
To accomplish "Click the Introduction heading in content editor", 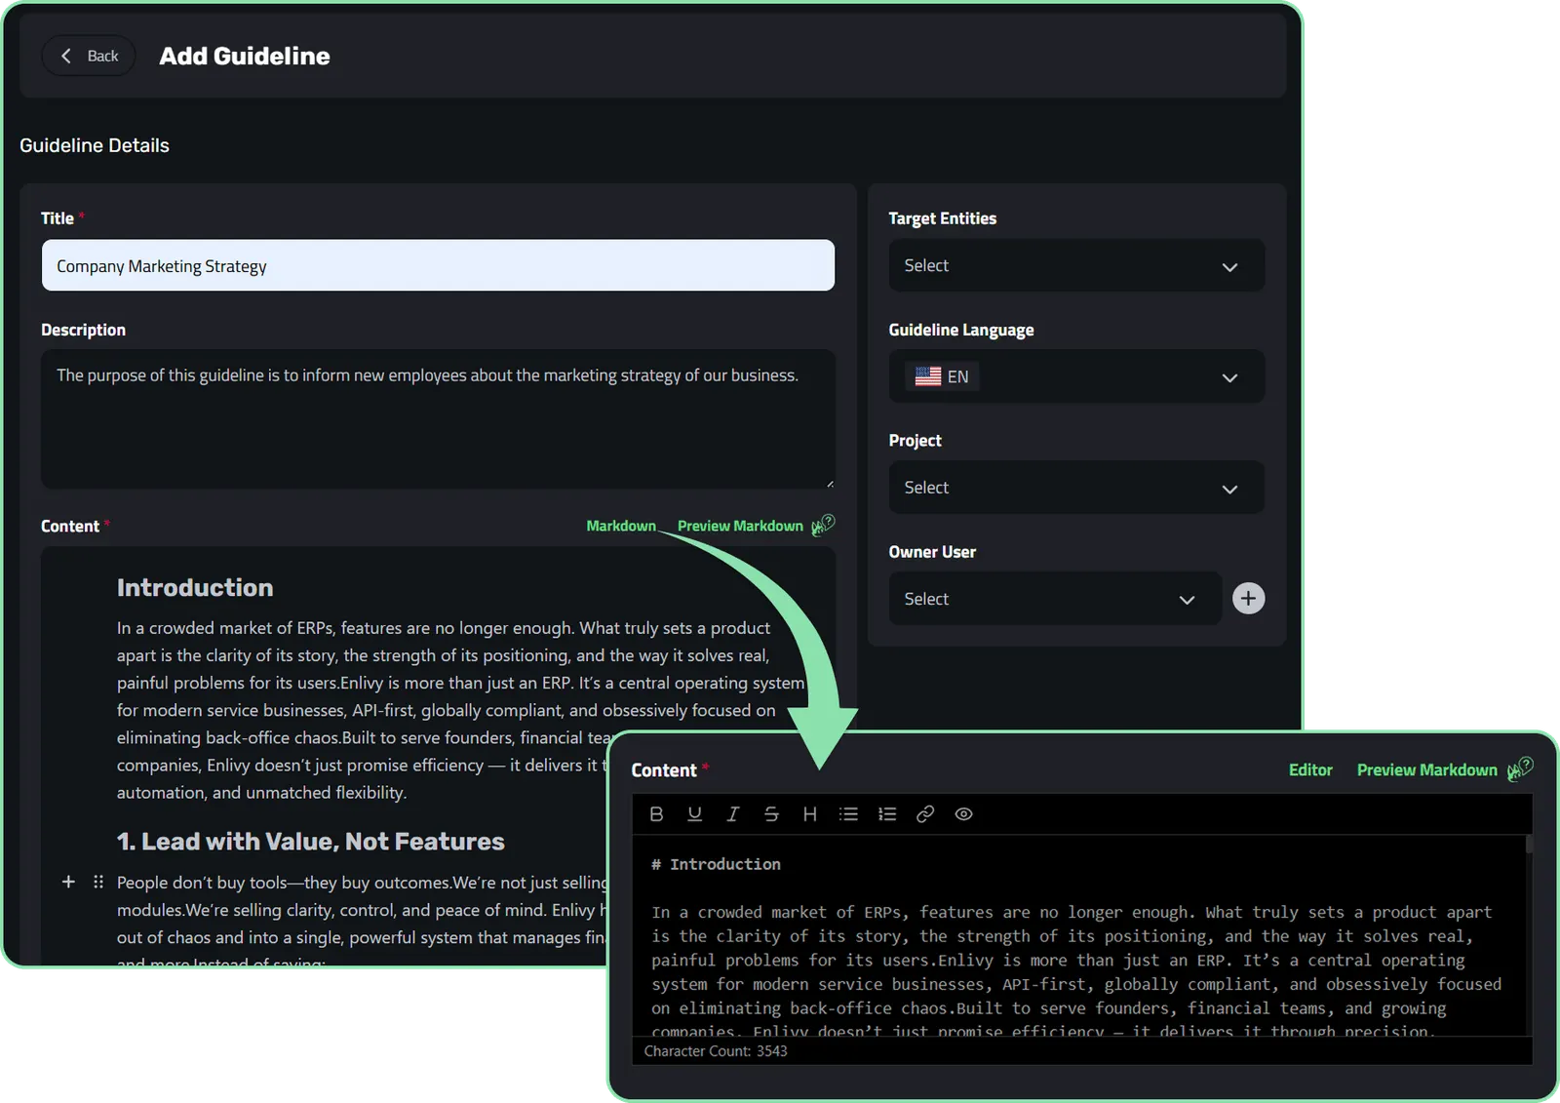I will point(195,587).
